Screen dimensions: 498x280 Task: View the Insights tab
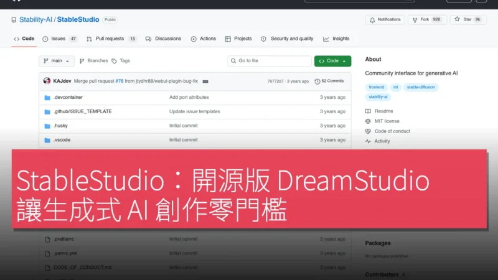pyautogui.click(x=336, y=39)
